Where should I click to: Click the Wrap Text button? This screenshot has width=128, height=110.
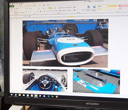[66, 8]
